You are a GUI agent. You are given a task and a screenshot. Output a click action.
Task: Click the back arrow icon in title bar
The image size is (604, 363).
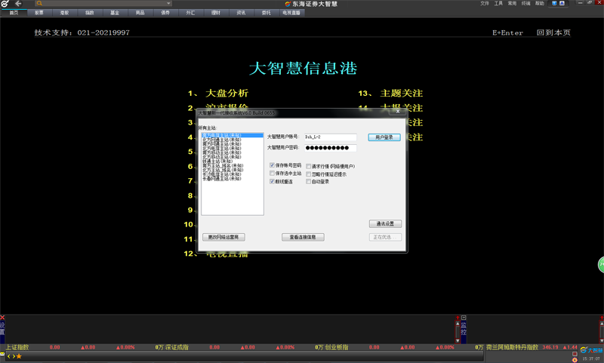click(x=18, y=4)
